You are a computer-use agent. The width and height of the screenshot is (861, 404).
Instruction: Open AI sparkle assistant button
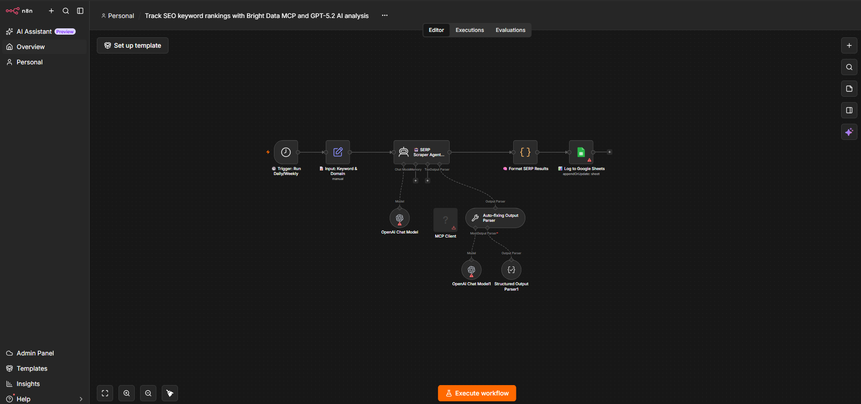[849, 132]
